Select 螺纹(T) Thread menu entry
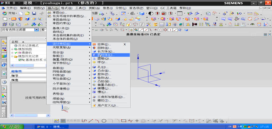This screenshot has height=129, width=272. [111, 101]
